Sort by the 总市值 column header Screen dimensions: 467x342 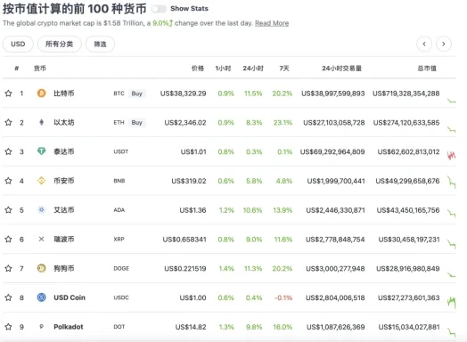click(x=427, y=69)
